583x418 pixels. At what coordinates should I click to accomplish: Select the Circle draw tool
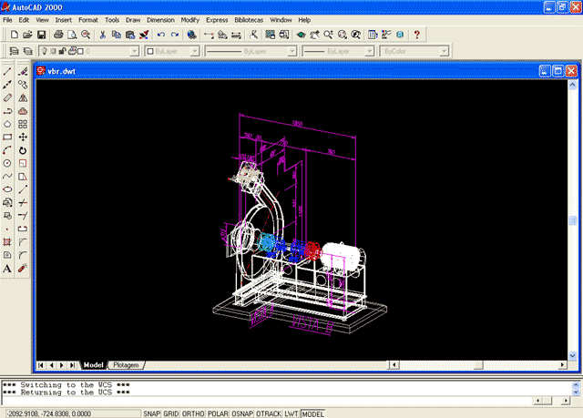click(7, 163)
